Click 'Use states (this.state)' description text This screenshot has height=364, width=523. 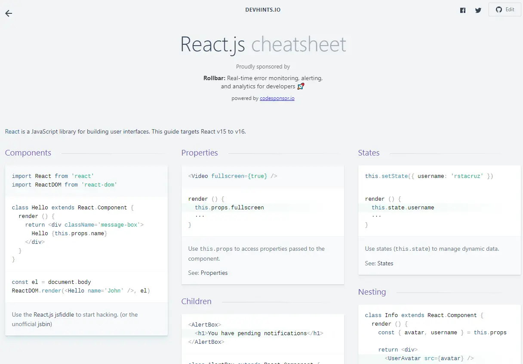(432, 249)
